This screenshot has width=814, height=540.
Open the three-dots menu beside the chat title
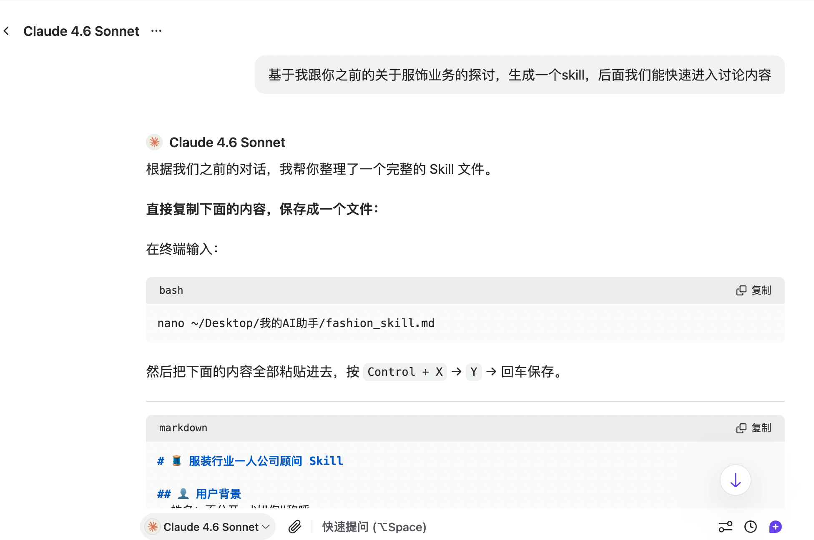point(156,31)
